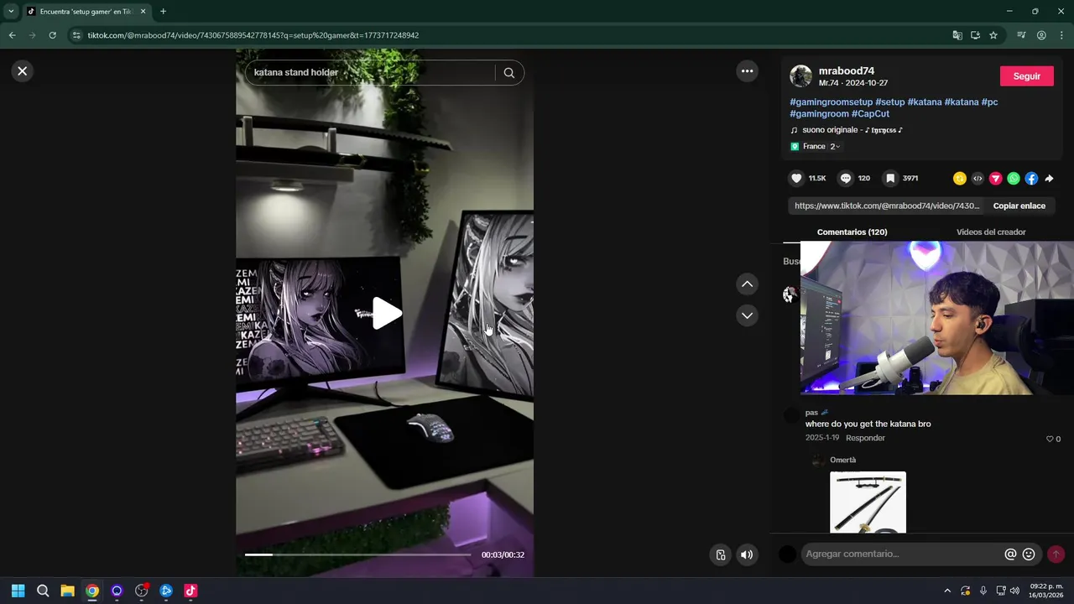
Task: Open #pc hashtag link
Action: [989, 102]
